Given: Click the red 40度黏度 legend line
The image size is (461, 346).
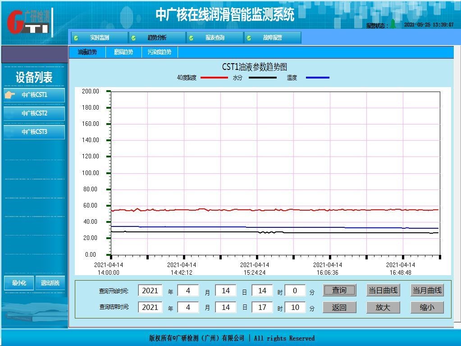Looking at the screenshot, I should 215,78.
